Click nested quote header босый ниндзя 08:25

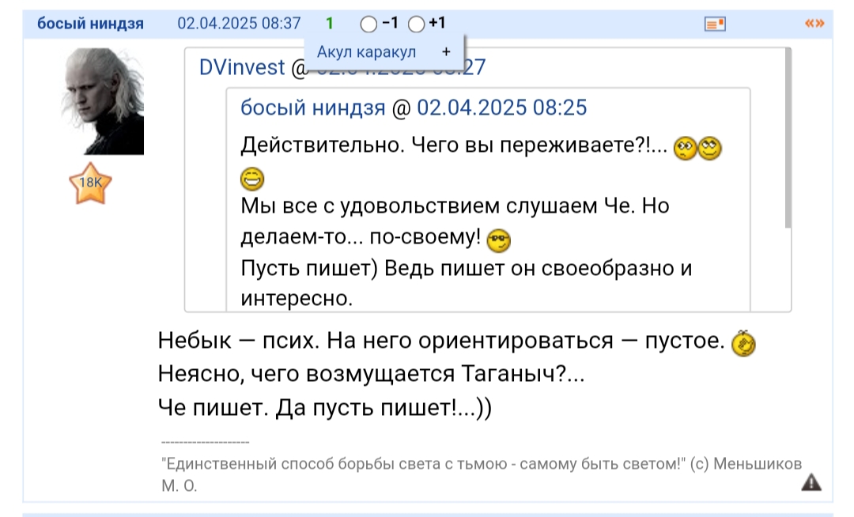[414, 108]
